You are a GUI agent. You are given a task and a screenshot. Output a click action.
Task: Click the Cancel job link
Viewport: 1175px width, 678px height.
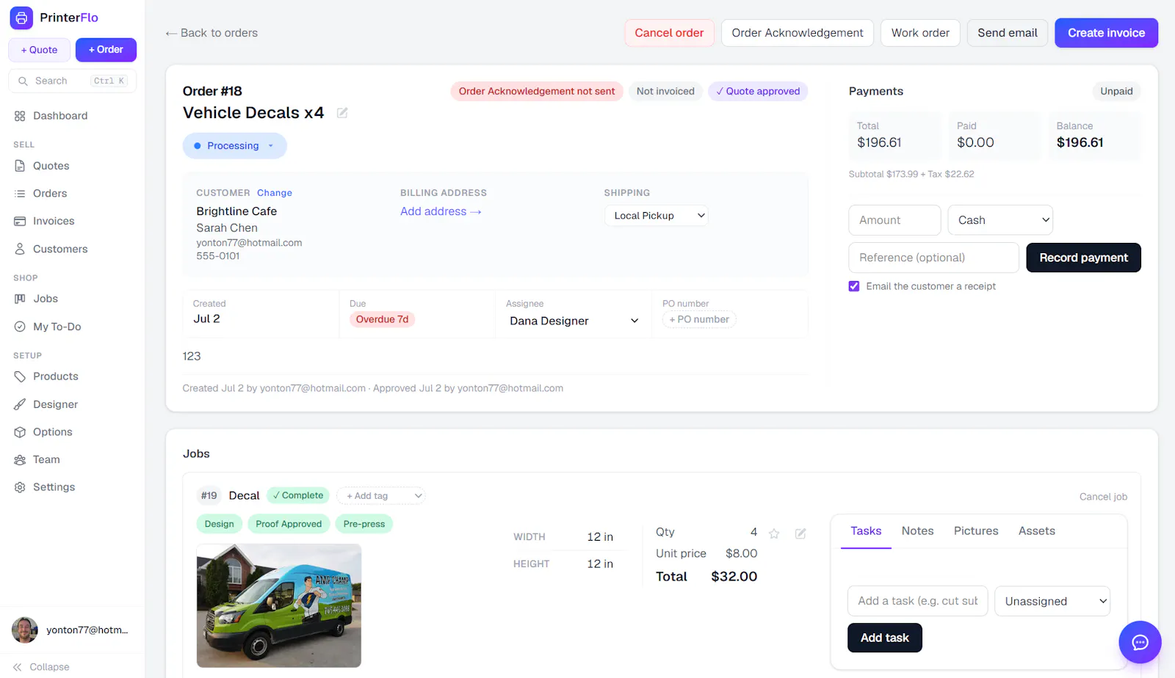pyautogui.click(x=1103, y=497)
